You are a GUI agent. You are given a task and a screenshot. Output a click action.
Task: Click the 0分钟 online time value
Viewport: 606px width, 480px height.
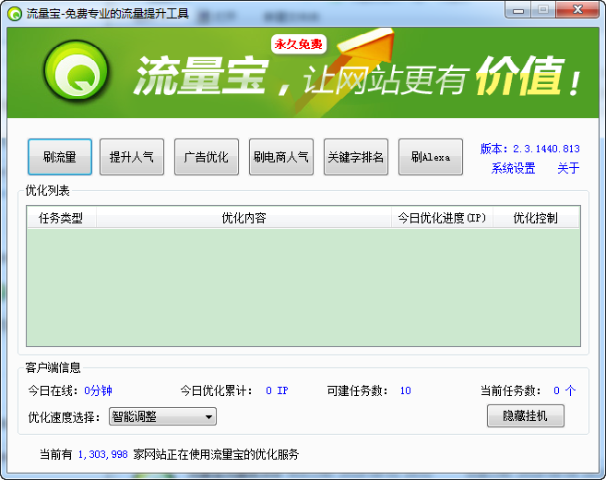pos(98,390)
